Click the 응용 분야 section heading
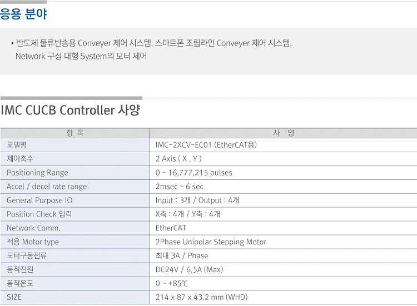Viewport: 417px width, 306px height. click(23, 14)
